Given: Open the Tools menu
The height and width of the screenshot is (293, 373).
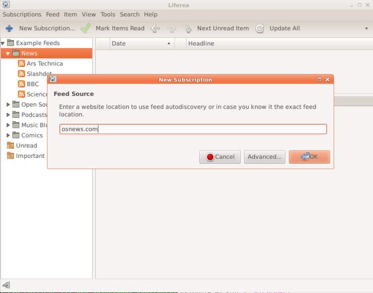Looking at the screenshot, I should (108, 14).
